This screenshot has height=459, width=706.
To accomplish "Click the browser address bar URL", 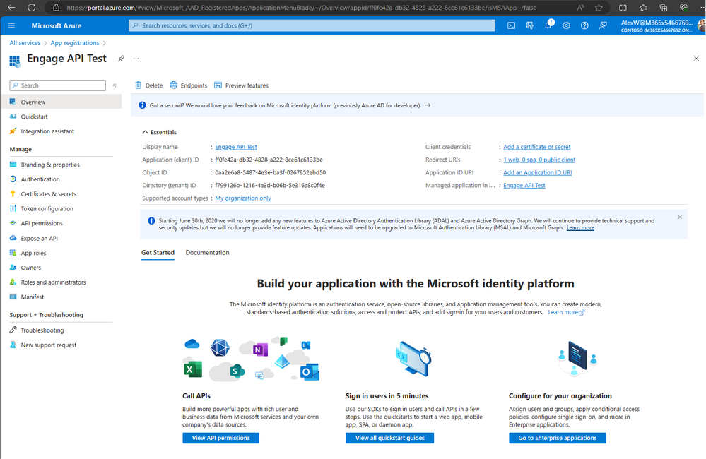I will [301, 8].
